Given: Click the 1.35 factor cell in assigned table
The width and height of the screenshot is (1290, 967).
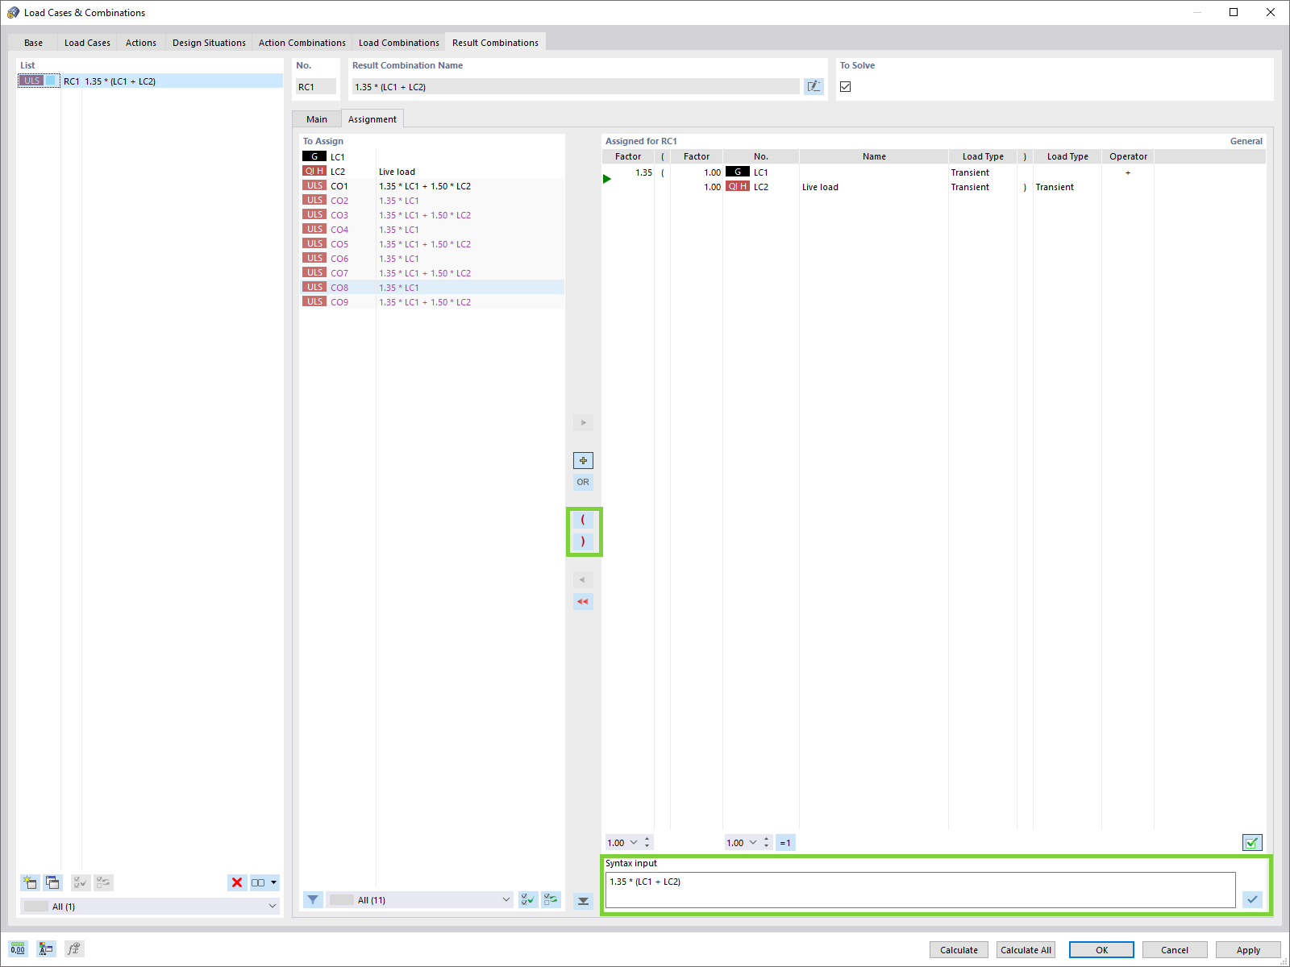Looking at the screenshot, I should click(x=629, y=172).
